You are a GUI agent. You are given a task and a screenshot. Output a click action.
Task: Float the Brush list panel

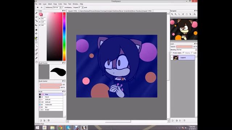(63, 91)
